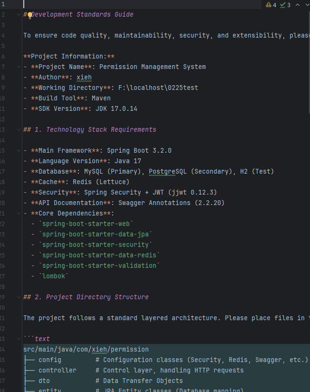Go to previous highlighted problem arrow
The height and width of the screenshot is (392, 310).
coord(298,5)
